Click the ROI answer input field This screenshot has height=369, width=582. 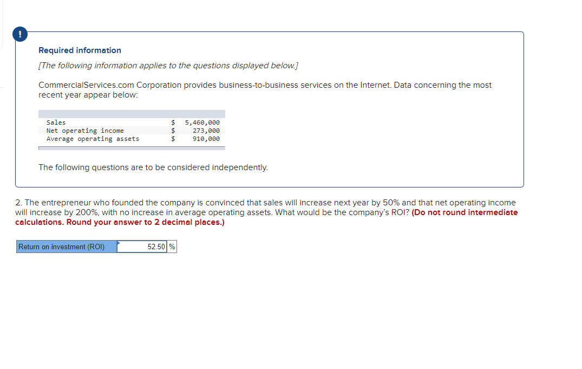142,247
